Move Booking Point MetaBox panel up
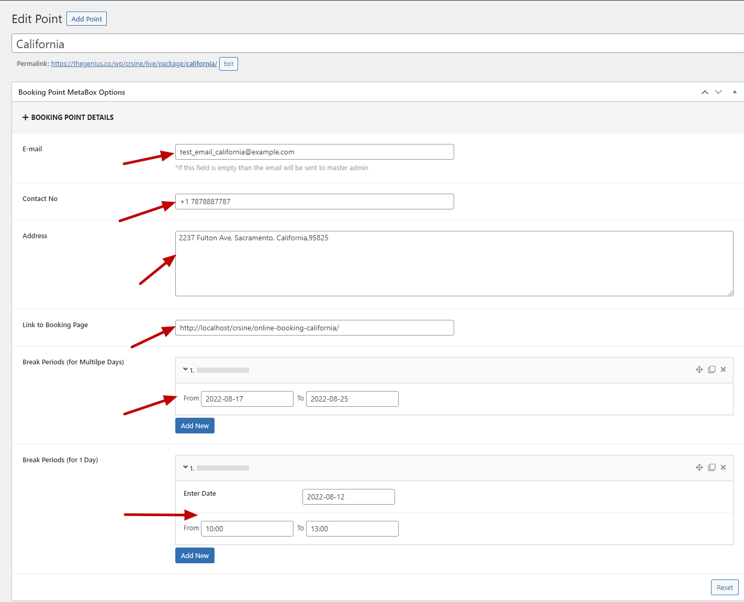 tap(705, 92)
